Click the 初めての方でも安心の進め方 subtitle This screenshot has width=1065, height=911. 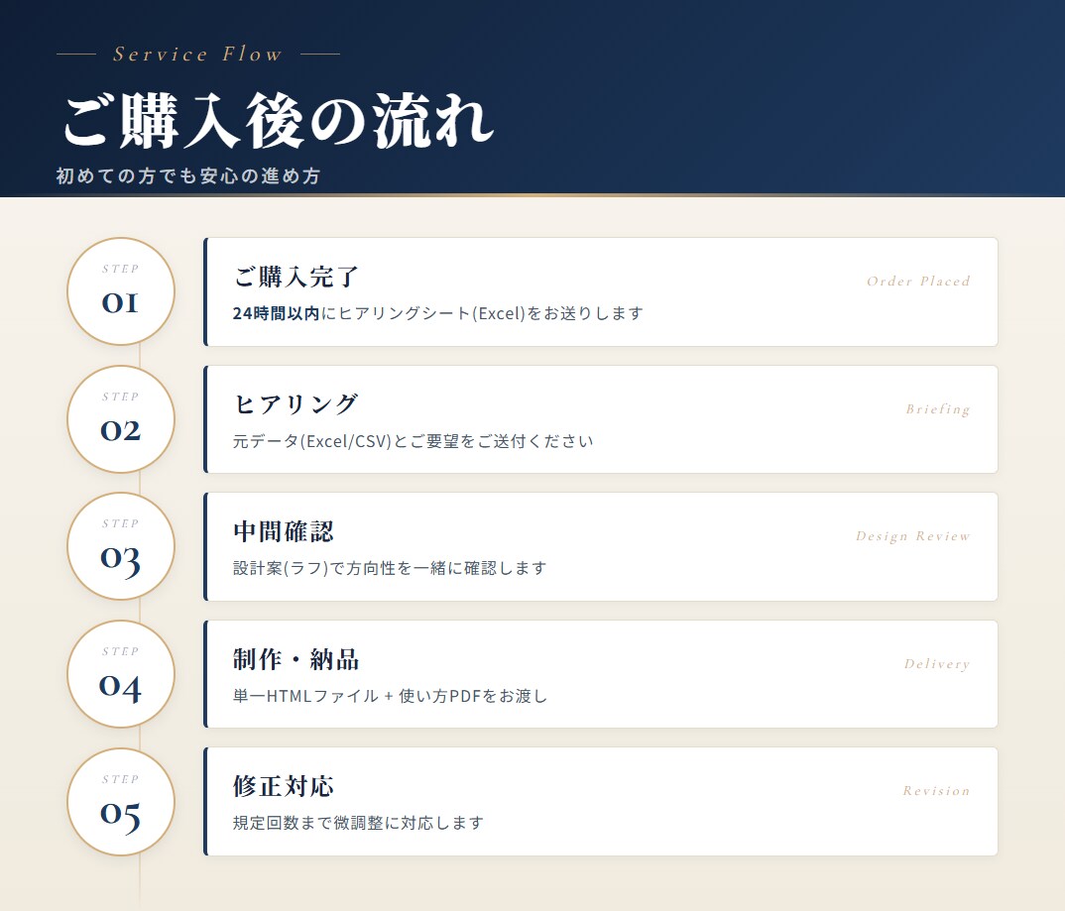[x=188, y=175]
